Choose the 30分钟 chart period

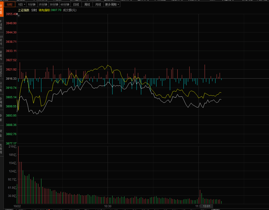click(x=54, y=4)
